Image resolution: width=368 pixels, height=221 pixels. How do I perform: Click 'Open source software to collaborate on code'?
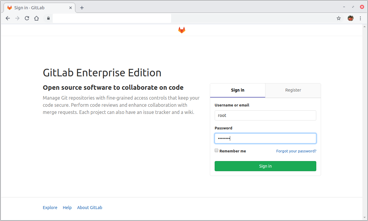tap(113, 87)
